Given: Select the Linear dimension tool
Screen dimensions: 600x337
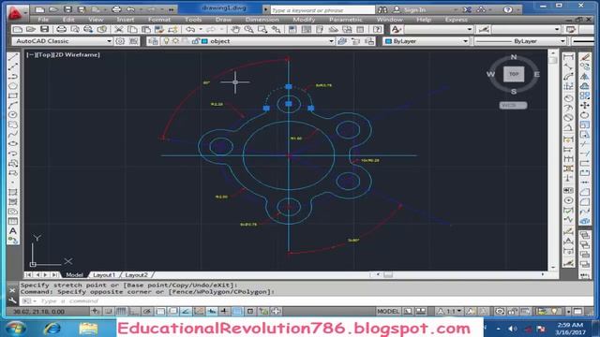Looking at the screenshot, I should coord(569,57).
